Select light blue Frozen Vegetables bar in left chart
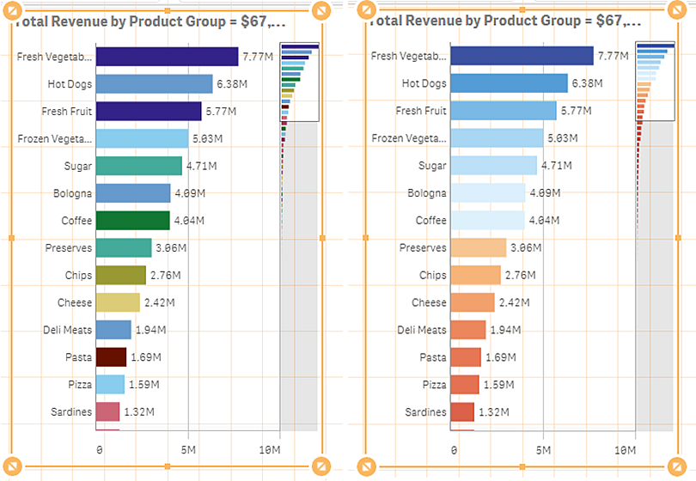 (142, 138)
